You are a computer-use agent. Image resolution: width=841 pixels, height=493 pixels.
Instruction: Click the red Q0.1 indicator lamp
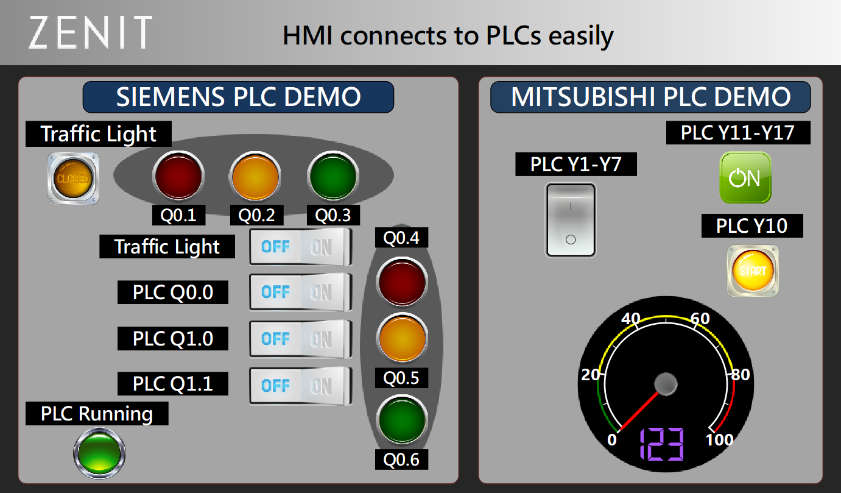tap(178, 176)
